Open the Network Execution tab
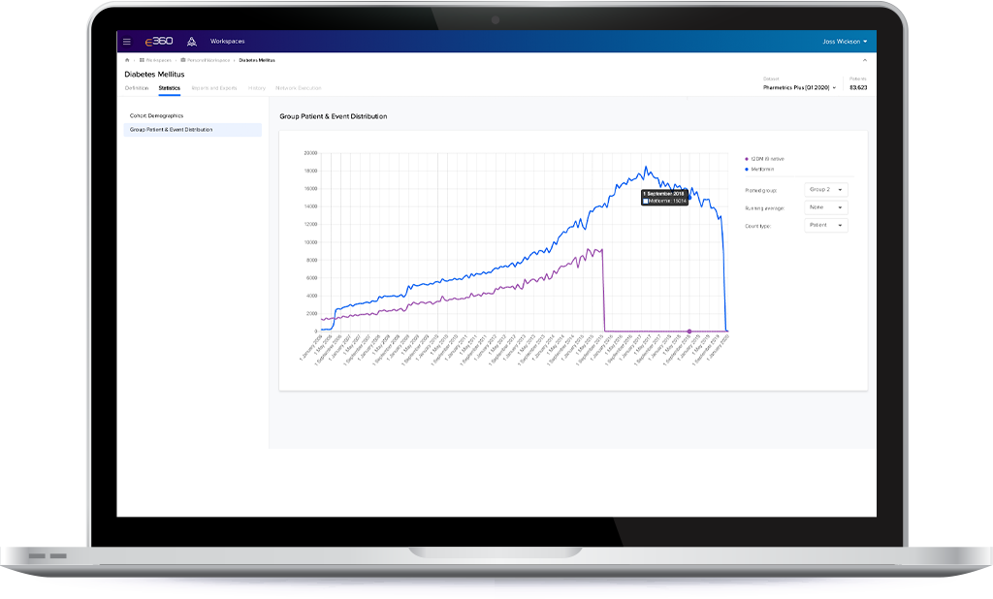Image resolution: width=993 pixels, height=599 pixels. (x=298, y=88)
